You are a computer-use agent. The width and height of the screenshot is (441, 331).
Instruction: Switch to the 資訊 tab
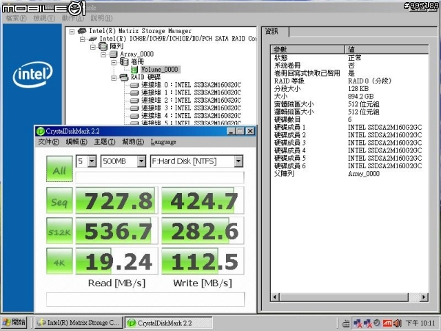click(x=275, y=32)
